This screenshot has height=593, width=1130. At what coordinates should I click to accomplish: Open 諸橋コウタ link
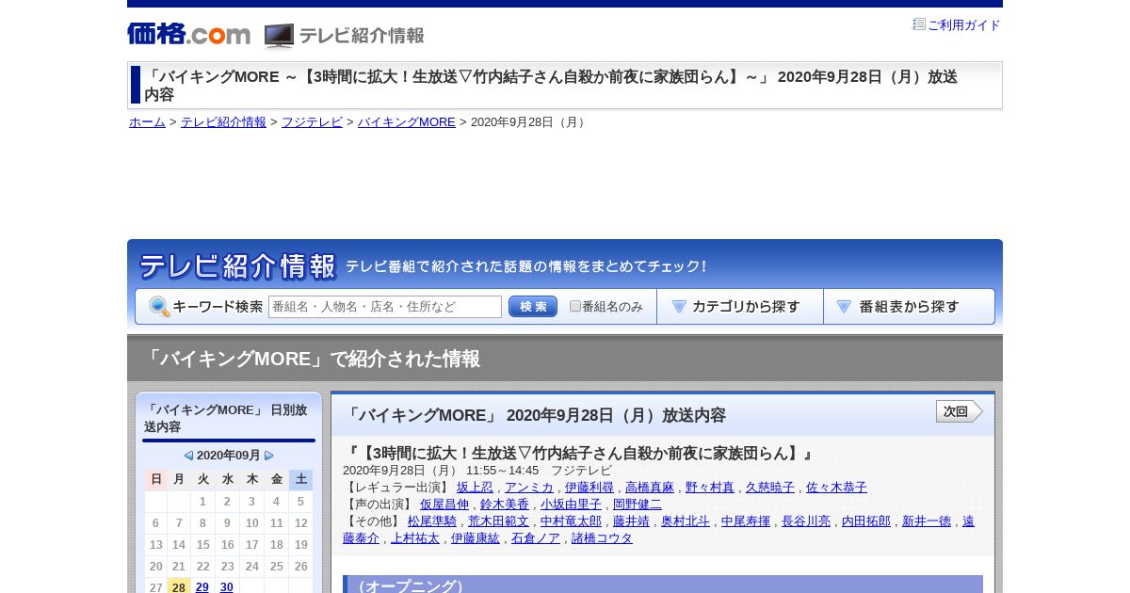[602, 538]
